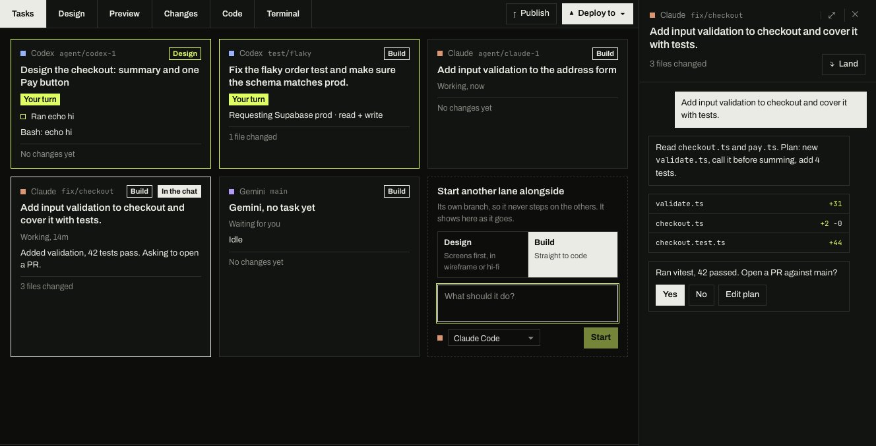This screenshot has width=876, height=446.
Task: Click the Claude agent icon on agent/claude-1 card
Action: (x=440, y=53)
